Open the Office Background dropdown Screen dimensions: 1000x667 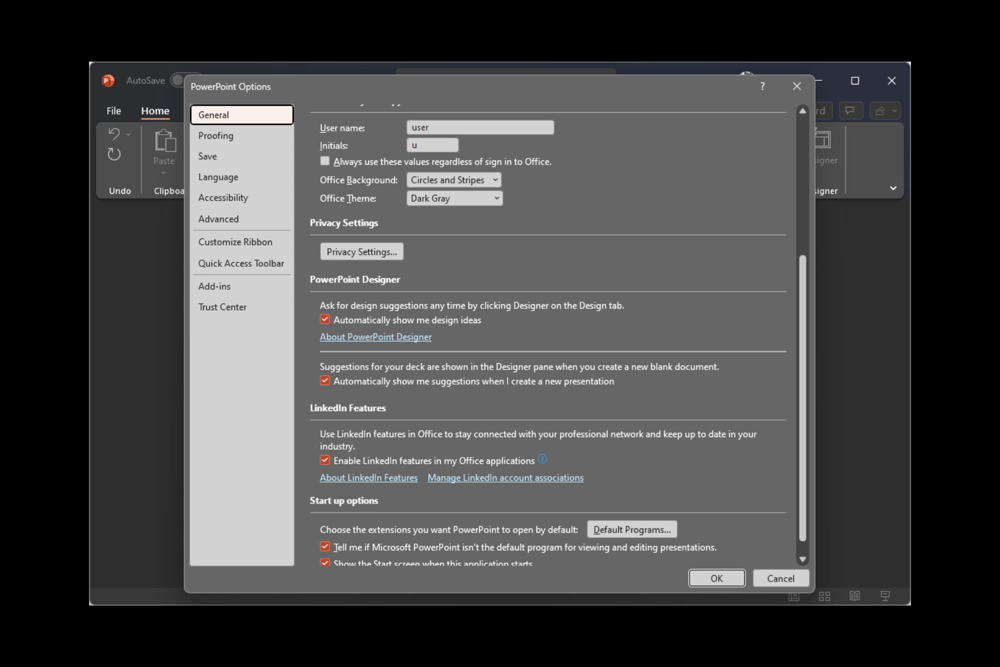click(x=454, y=180)
